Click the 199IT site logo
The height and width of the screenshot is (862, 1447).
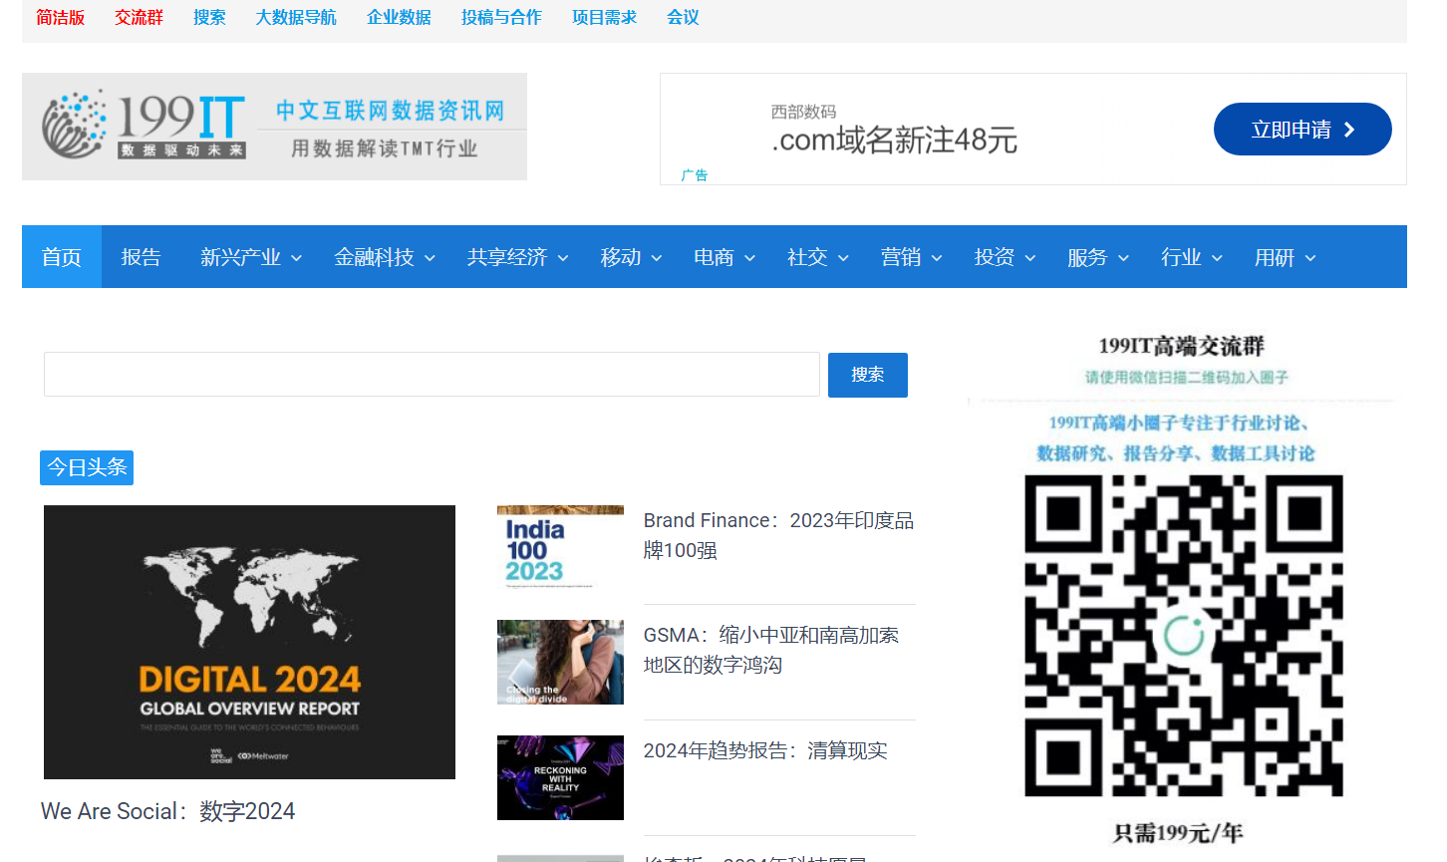coord(274,127)
